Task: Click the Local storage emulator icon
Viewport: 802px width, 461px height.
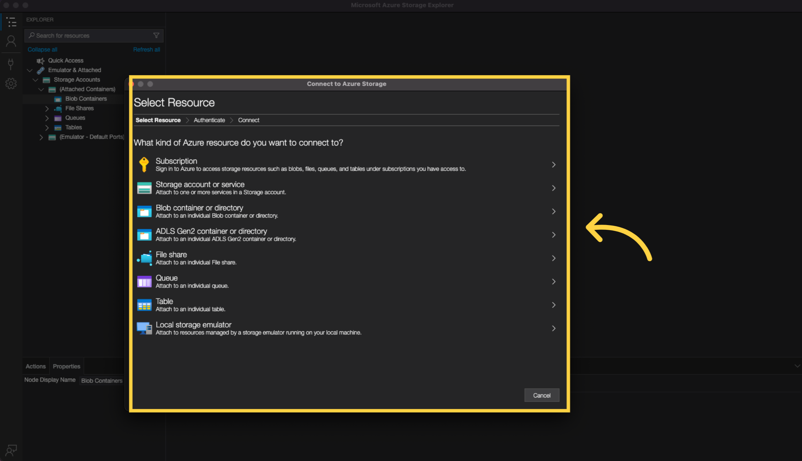Action: click(144, 328)
